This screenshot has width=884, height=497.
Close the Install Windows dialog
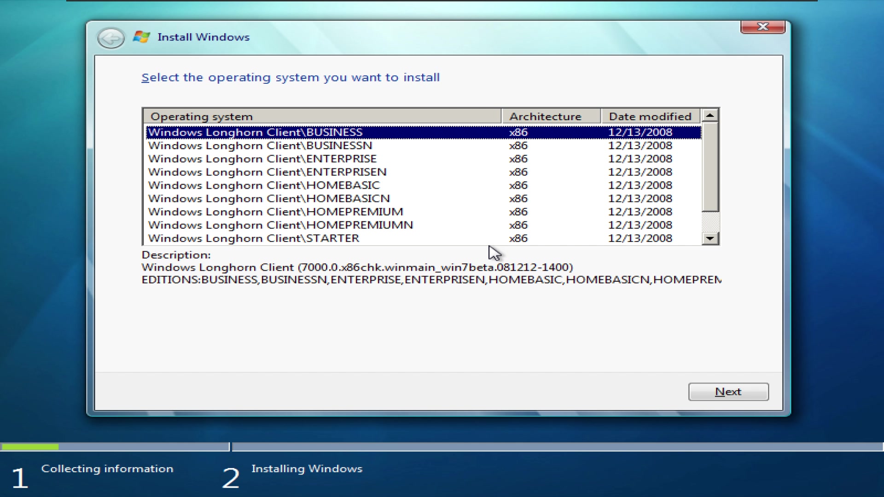click(x=762, y=27)
